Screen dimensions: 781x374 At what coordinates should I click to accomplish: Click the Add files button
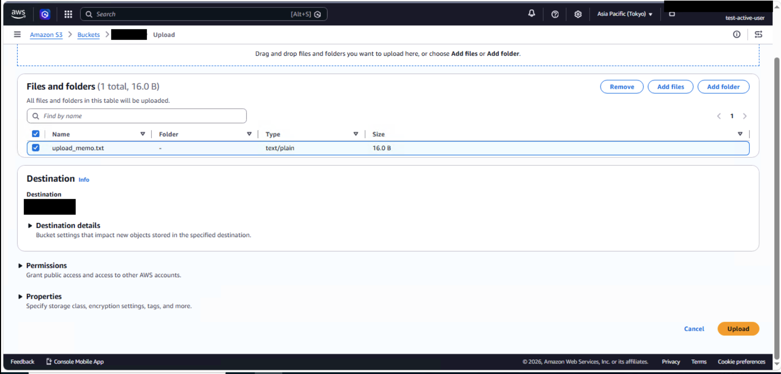point(670,87)
